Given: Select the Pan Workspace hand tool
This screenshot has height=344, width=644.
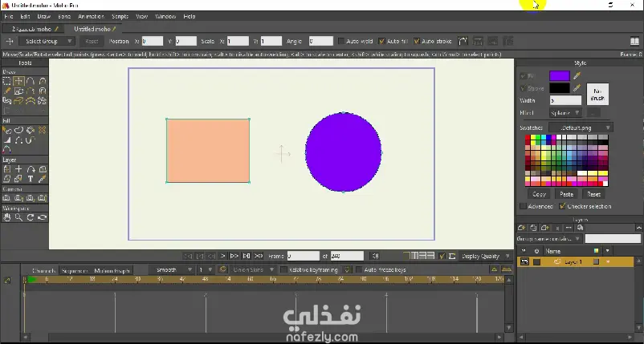Looking at the screenshot, I should [x=7, y=218].
